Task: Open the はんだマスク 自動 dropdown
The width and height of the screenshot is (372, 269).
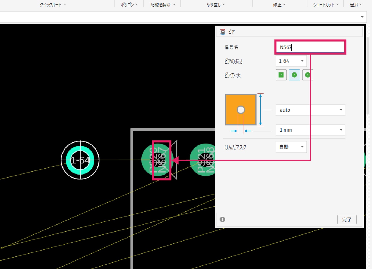Action: pos(291,147)
